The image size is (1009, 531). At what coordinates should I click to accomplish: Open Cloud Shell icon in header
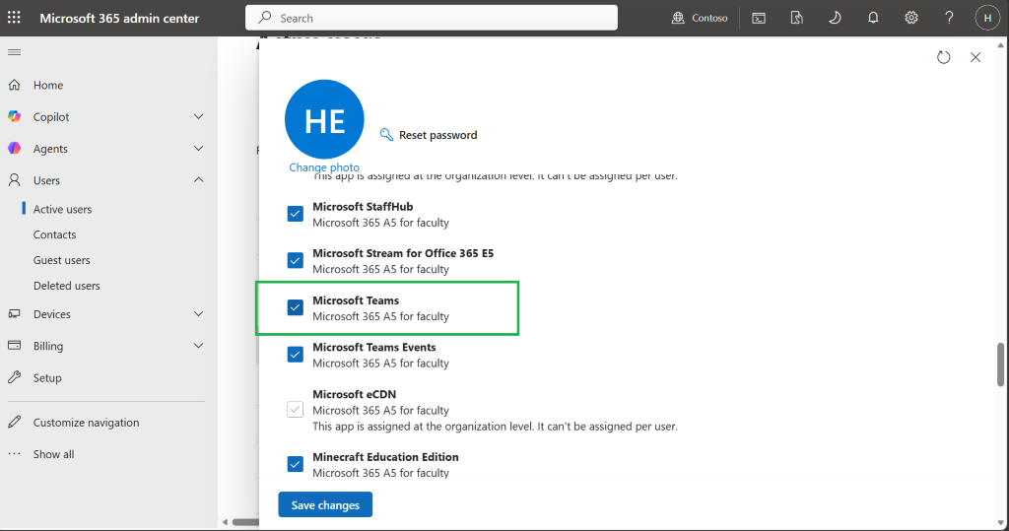(759, 18)
